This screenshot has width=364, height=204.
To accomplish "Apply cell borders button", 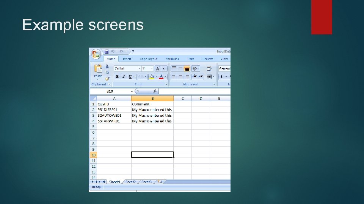I will point(141,77).
